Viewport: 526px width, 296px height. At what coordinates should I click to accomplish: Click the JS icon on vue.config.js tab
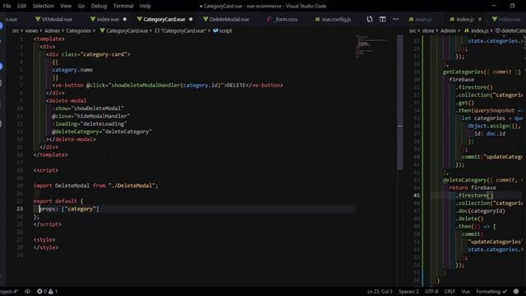(x=317, y=20)
